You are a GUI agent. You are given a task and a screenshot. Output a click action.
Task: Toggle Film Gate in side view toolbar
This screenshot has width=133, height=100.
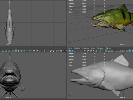pyautogui.click(x=109, y=51)
